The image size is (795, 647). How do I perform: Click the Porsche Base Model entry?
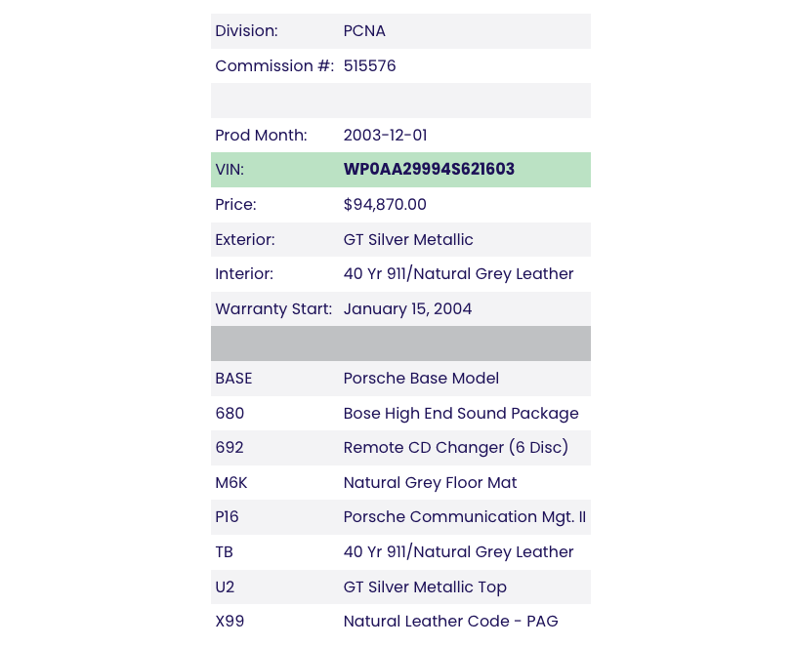[421, 379]
